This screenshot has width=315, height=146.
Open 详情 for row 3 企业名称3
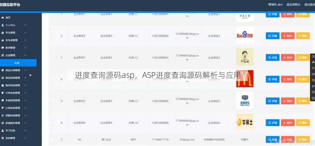(273, 58)
